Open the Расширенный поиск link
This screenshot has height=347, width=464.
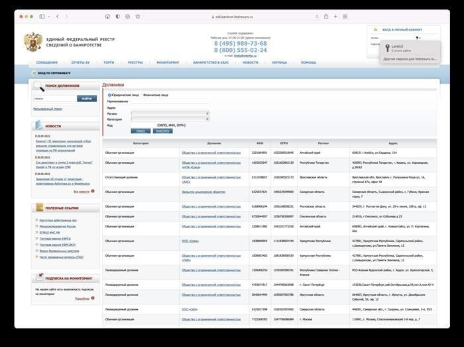48,109
